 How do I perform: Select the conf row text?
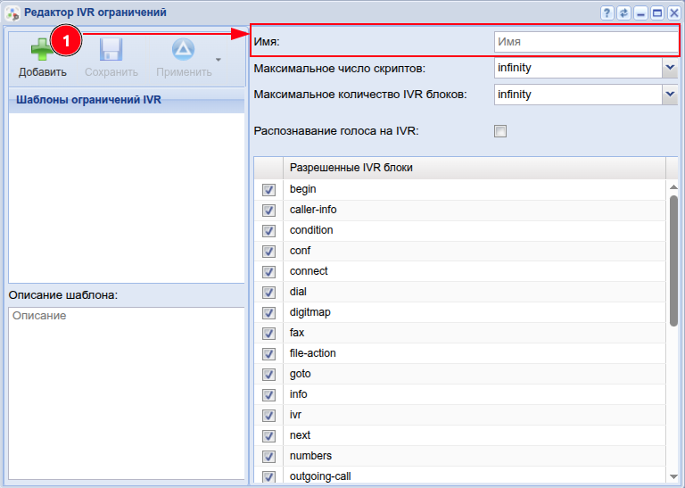tap(300, 251)
